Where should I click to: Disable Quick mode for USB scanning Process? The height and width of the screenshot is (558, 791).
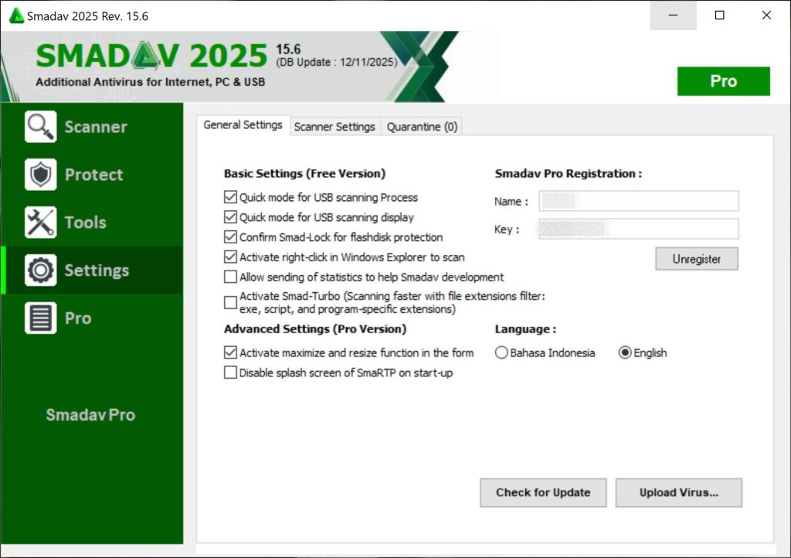(230, 198)
